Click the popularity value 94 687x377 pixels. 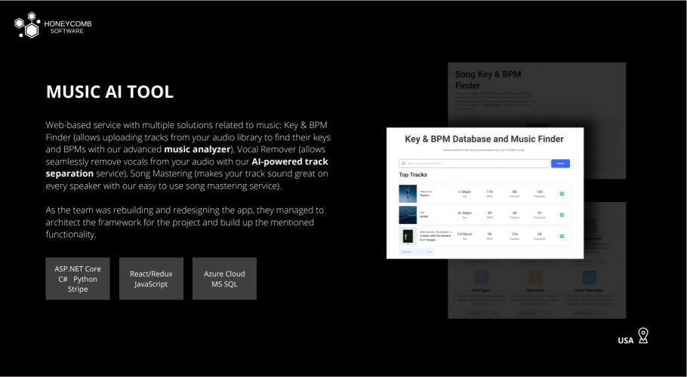tap(539, 234)
